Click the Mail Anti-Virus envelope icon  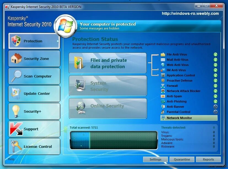[x=163, y=60]
